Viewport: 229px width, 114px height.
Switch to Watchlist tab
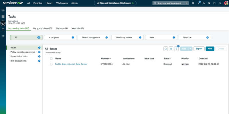(x=78, y=28)
